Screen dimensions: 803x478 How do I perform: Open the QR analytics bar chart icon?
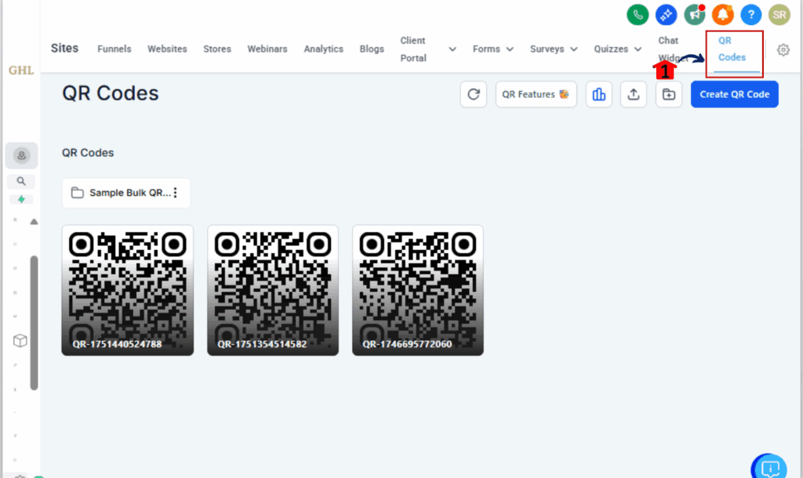pos(598,94)
